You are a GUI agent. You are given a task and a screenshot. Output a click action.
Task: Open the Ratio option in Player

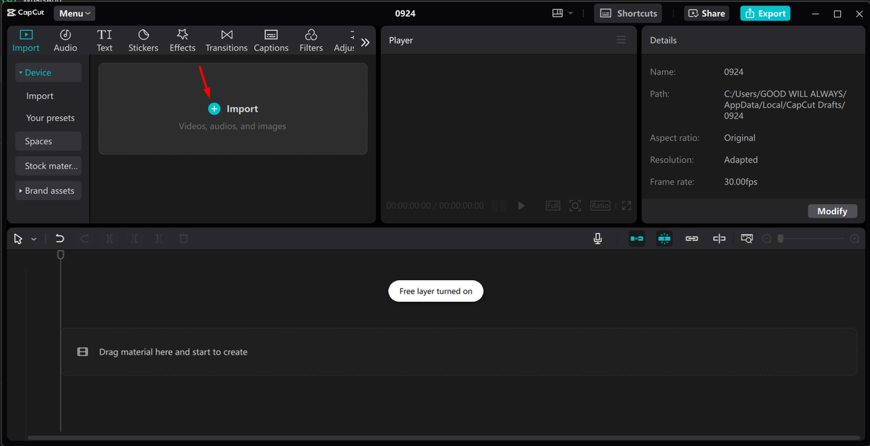click(600, 205)
